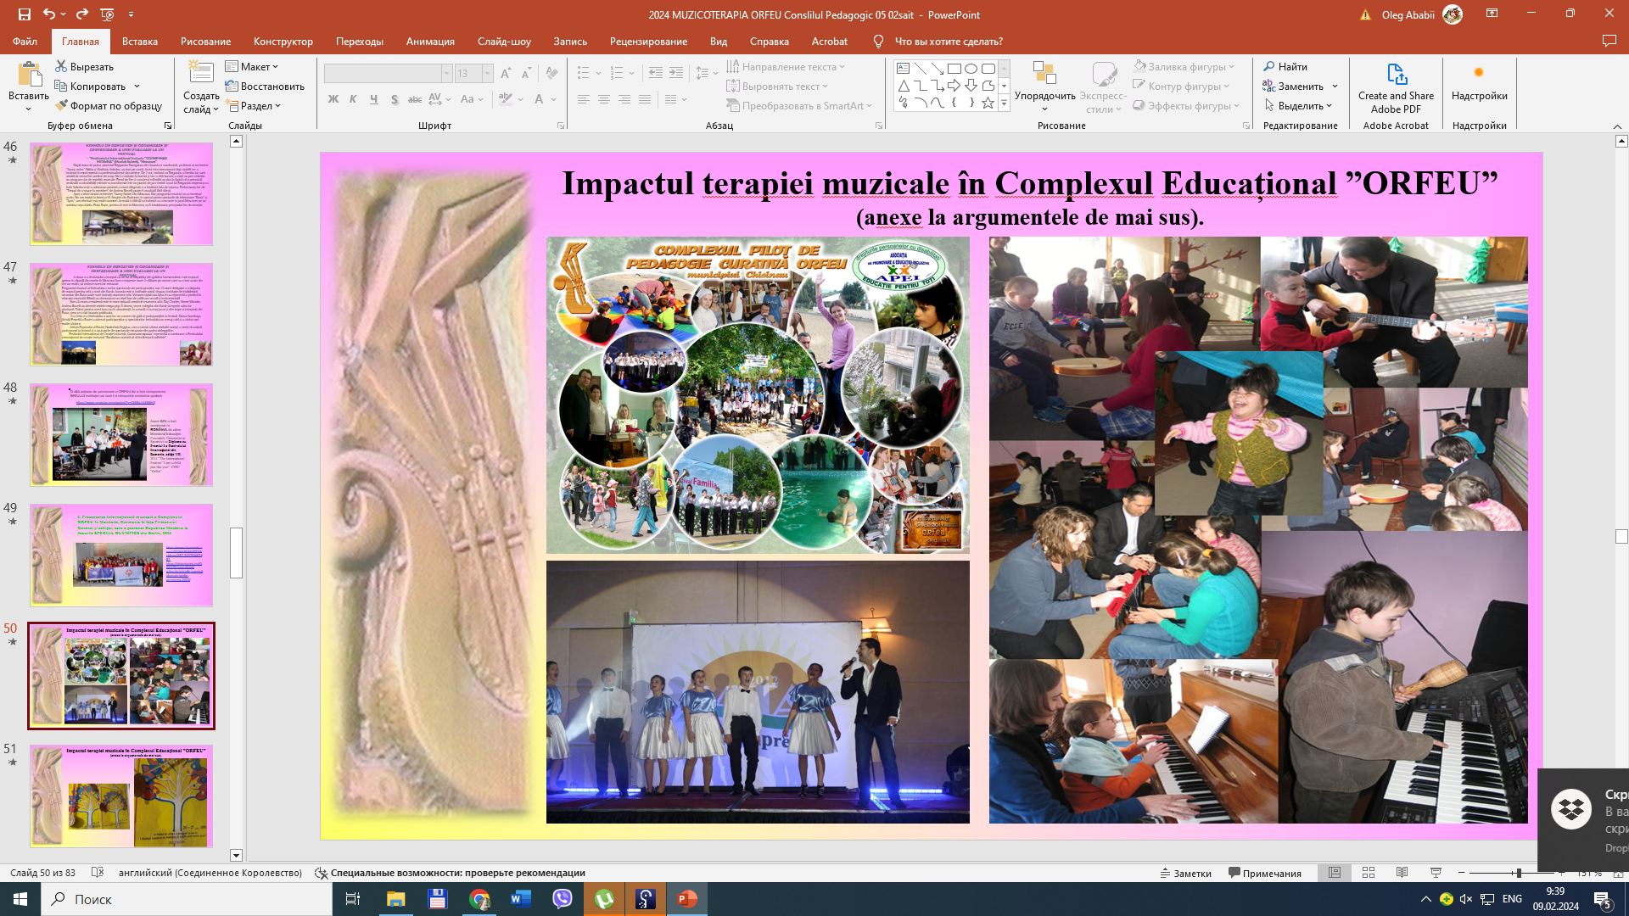This screenshot has width=1629, height=916.
Task: Click the Save icon in the quick access toolbar
Action: [24, 14]
